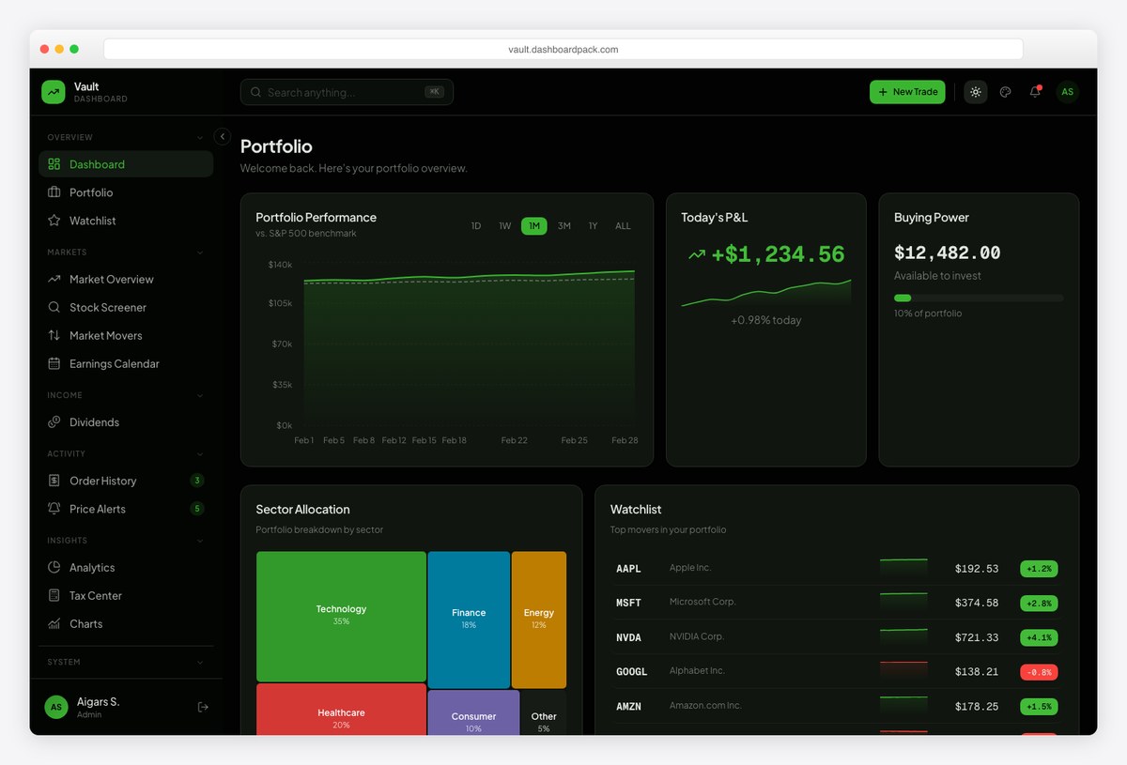The height and width of the screenshot is (765, 1127).
Task: Click the Earnings Calendar icon
Action: click(x=54, y=363)
